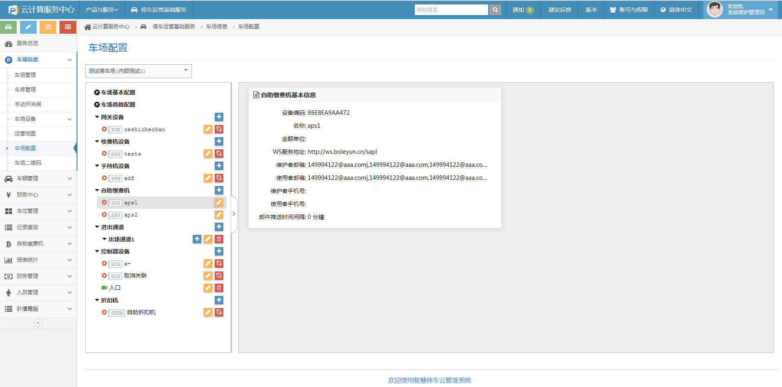
Task: Click the red list shortcut icon
Action: tap(68, 27)
